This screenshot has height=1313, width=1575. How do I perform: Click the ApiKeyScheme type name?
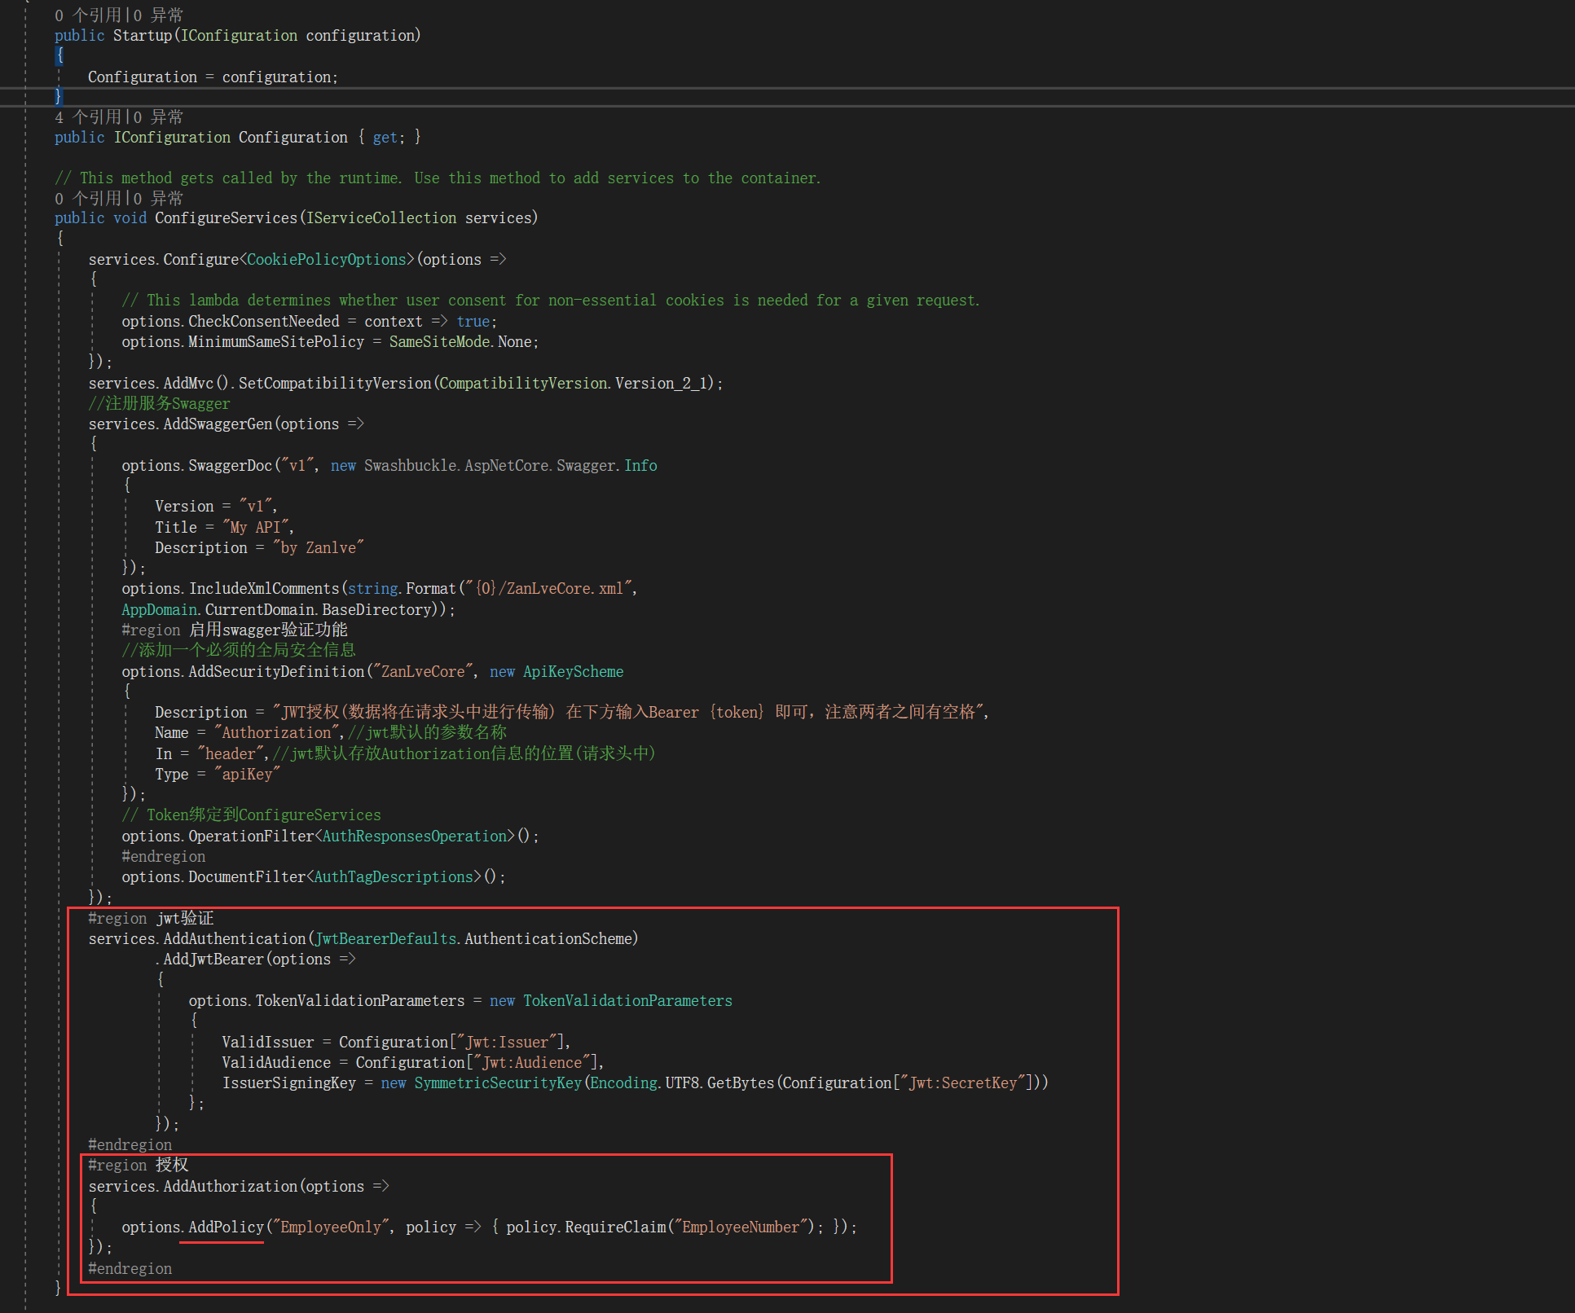573,672
